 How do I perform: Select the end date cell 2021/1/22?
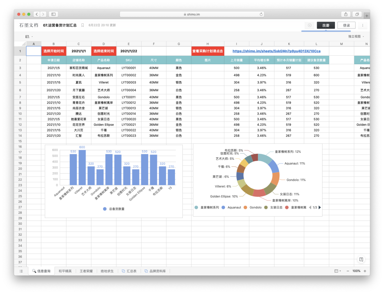pyautogui.click(x=129, y=51)
